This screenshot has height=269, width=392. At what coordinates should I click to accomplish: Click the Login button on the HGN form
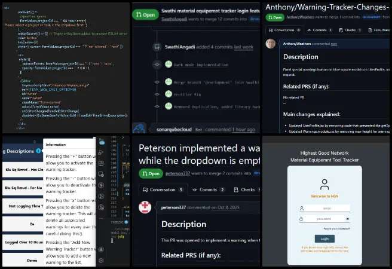pyautogui.click(x=324, y=239)
